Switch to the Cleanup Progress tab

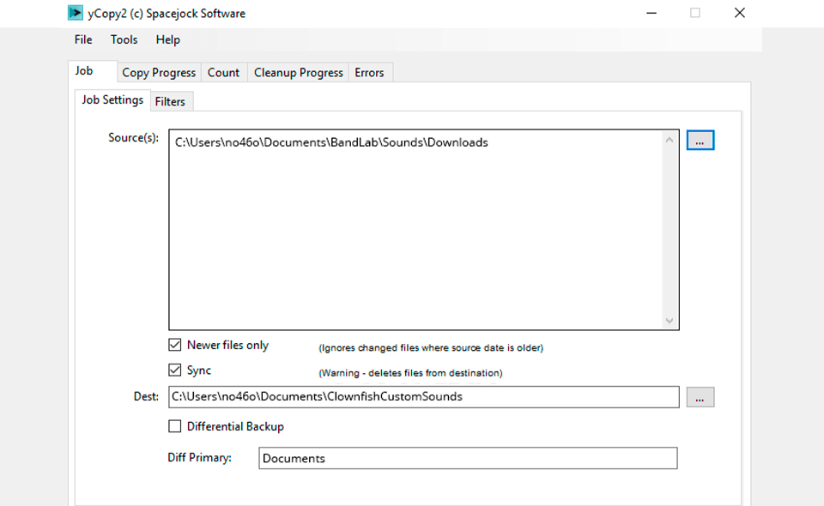[299, 72]
